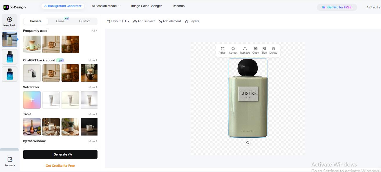The width and height of the screenshot is (381, 172).
Task: Choose the candle Table preset
Action: pos(51,127)
